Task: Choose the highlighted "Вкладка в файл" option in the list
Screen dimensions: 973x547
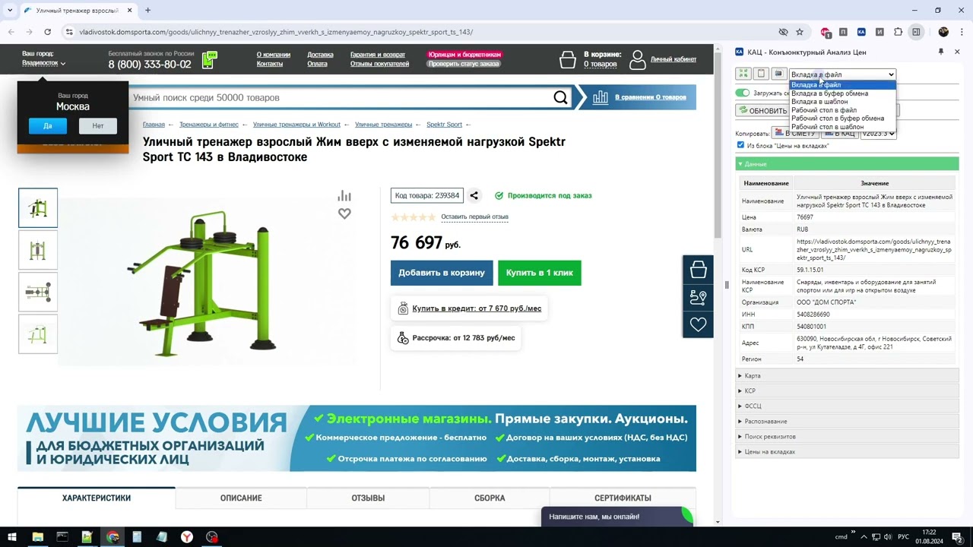Action: click(x=843, y=85)
